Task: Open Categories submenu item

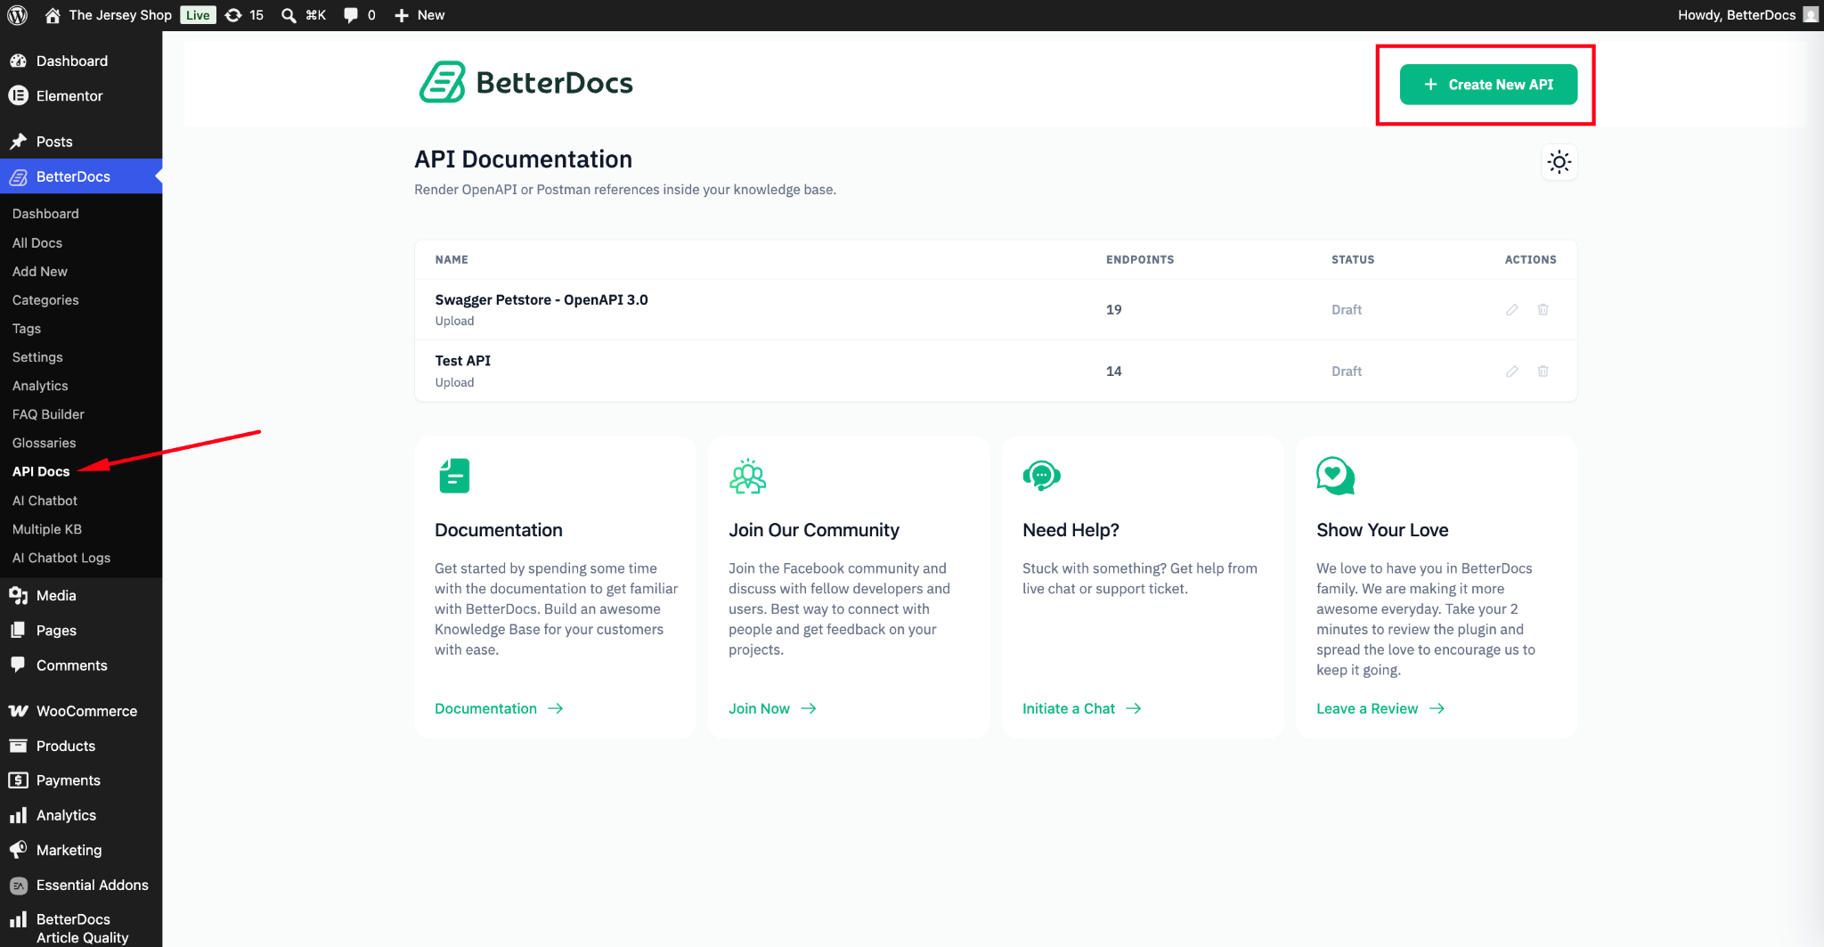Action: (x=45, y=300)
